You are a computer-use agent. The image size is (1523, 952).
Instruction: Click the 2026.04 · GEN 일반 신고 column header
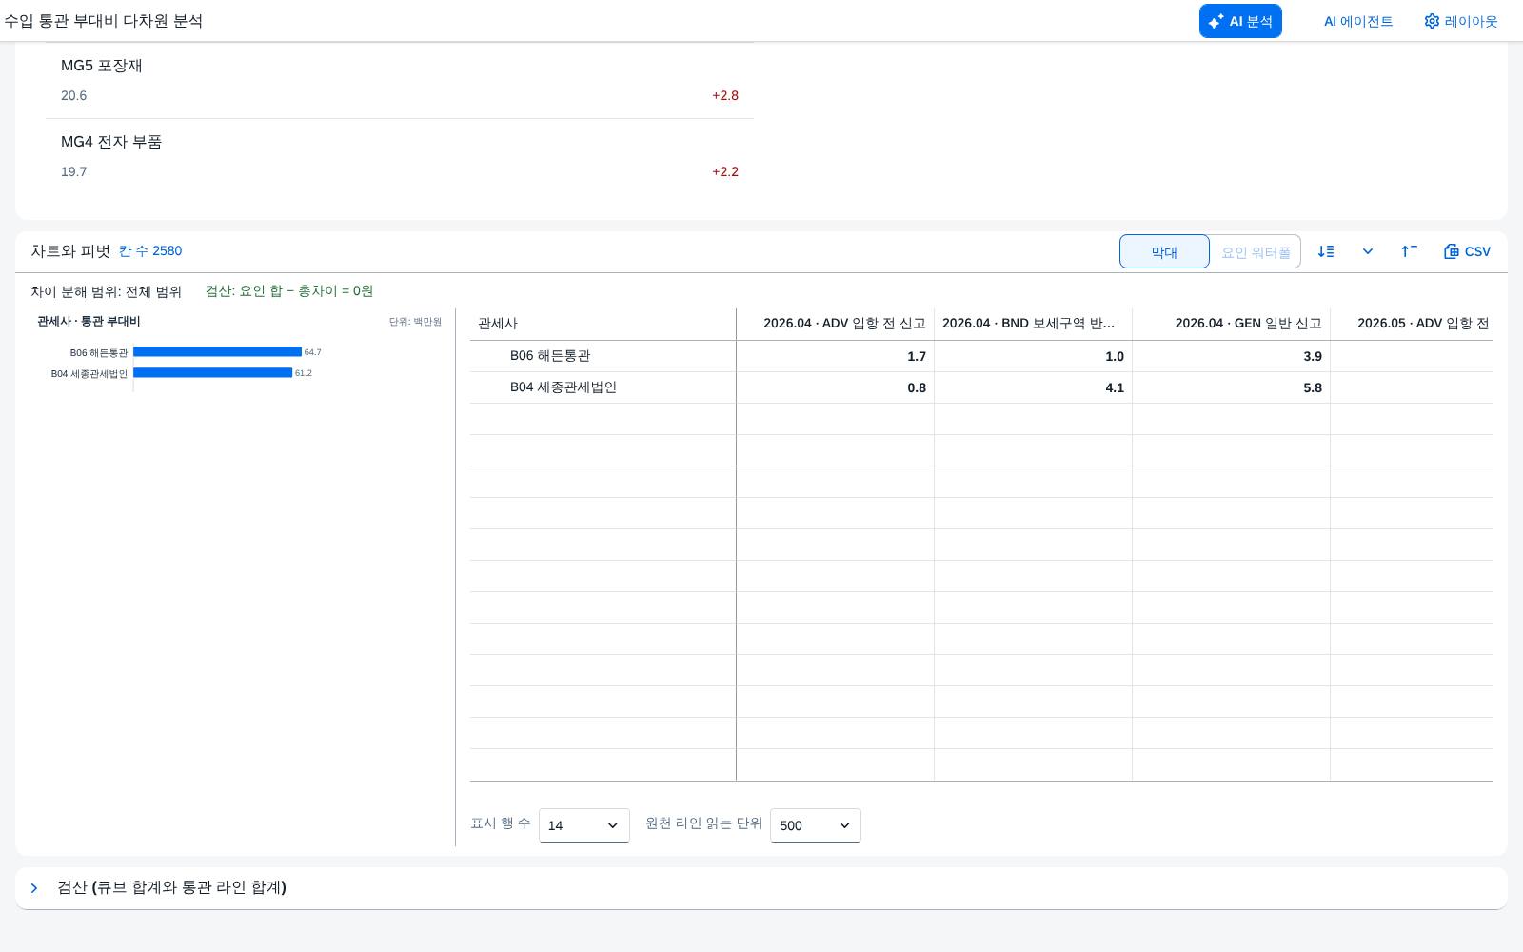point(1231,324)
